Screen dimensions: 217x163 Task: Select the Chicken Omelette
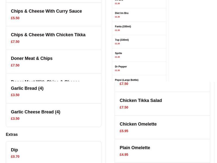(x=138, y=124)
